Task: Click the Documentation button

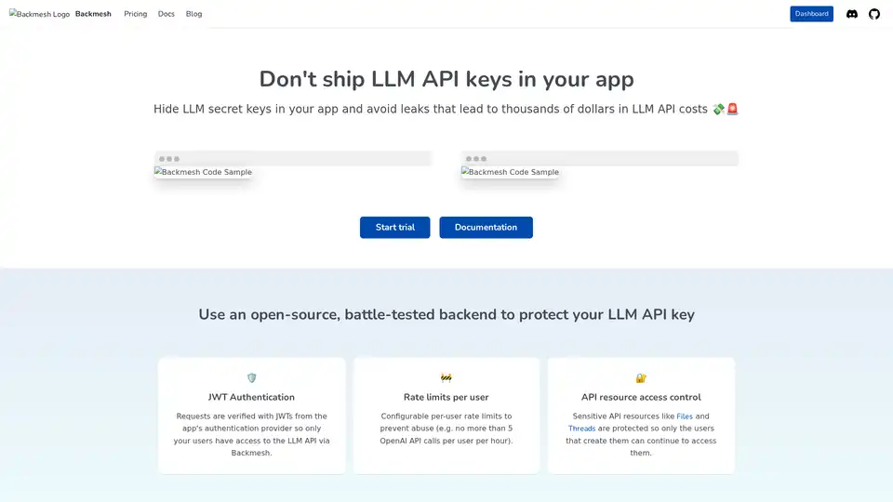Action: coord(486,228)
